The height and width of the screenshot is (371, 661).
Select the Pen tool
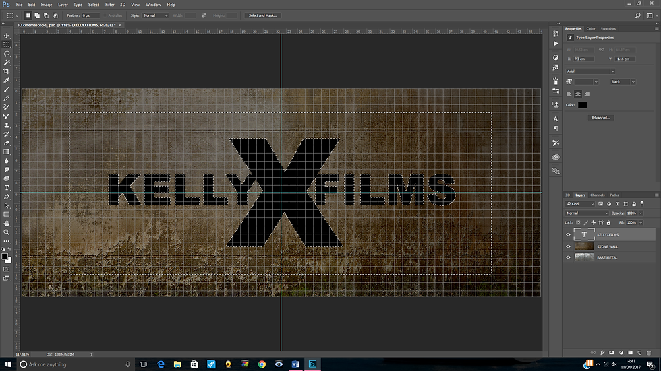pyautogui.click(x=6, y=197)
